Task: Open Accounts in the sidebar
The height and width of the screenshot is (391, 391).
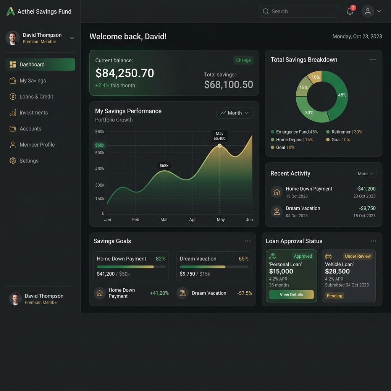Action: click(x=40, y=129)
